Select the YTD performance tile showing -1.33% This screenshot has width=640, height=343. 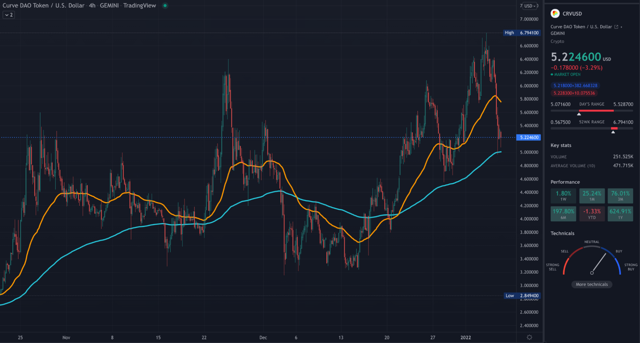[592, 214]
